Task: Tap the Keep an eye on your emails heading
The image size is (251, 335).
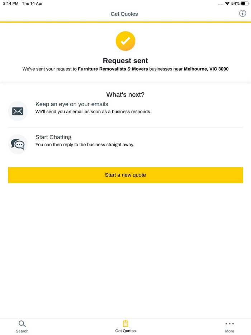Action: pyautogui.click(x=71, y=104)
